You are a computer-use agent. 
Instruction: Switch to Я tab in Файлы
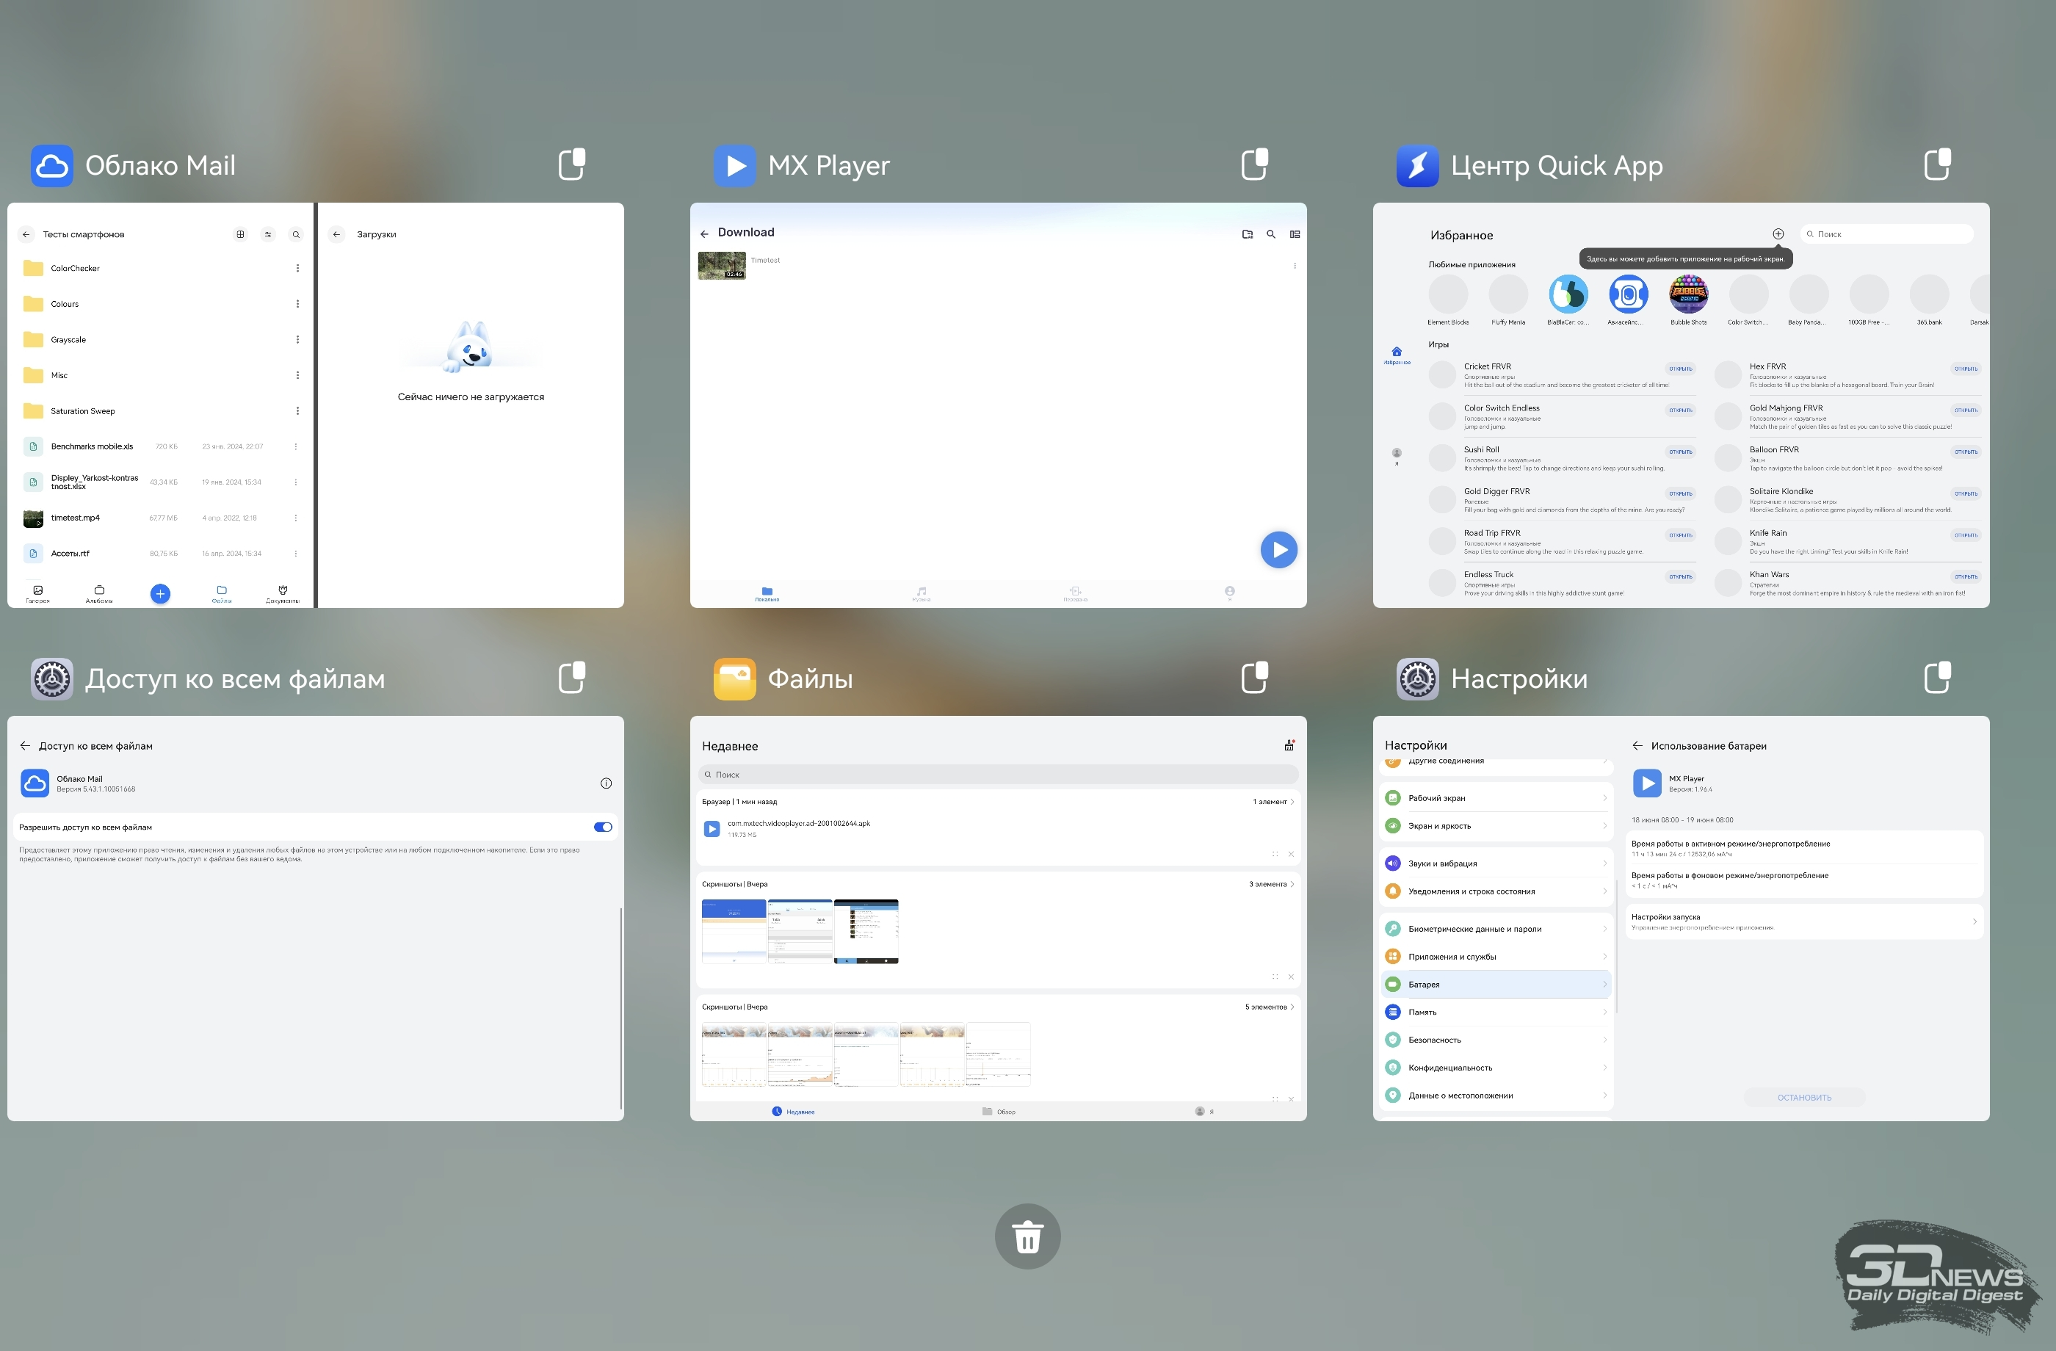(1204, 1111)
